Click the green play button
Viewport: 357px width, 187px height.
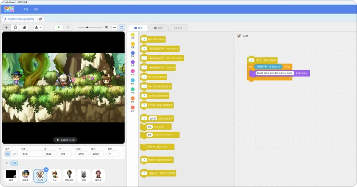[x=59, y=27]
